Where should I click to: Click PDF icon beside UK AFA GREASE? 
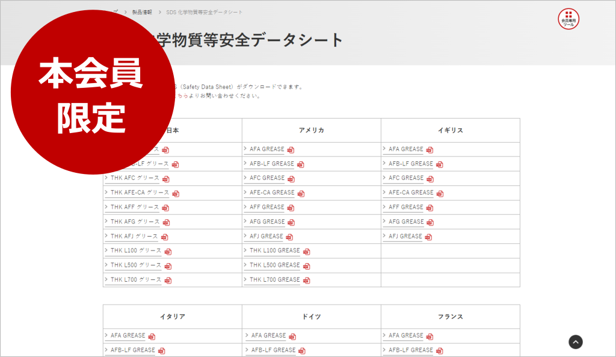430,150
